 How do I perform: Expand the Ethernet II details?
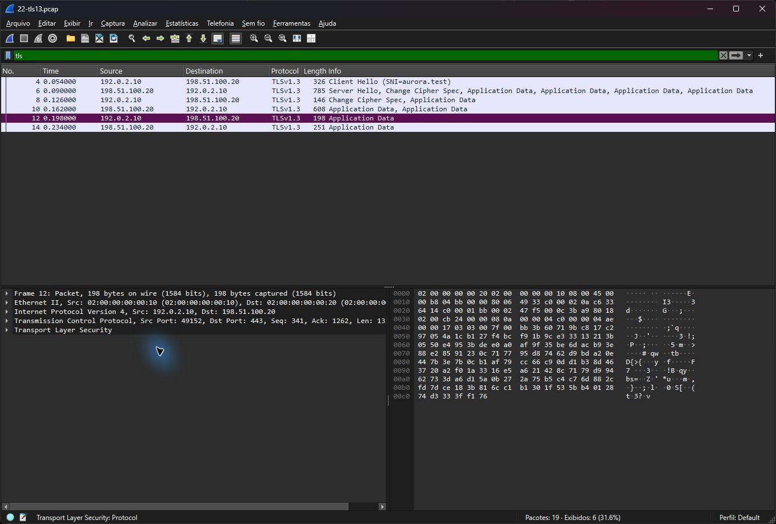[7, 303]
